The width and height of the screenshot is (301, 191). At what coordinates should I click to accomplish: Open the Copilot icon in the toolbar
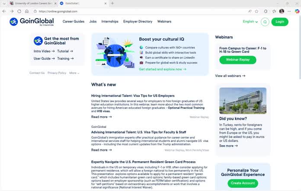(297, 11)
